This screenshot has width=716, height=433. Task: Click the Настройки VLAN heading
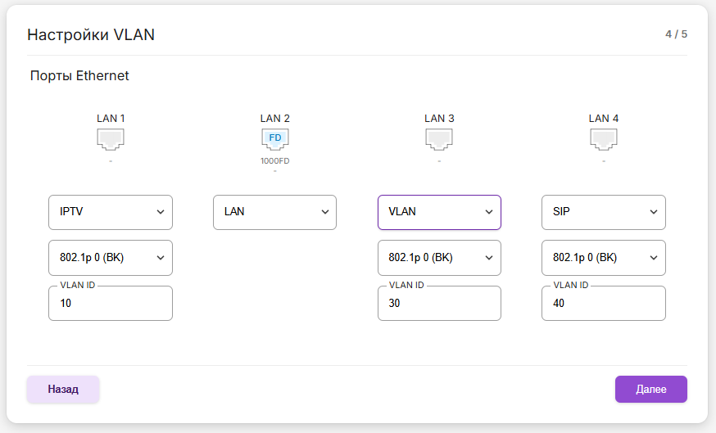click(91, 34)
